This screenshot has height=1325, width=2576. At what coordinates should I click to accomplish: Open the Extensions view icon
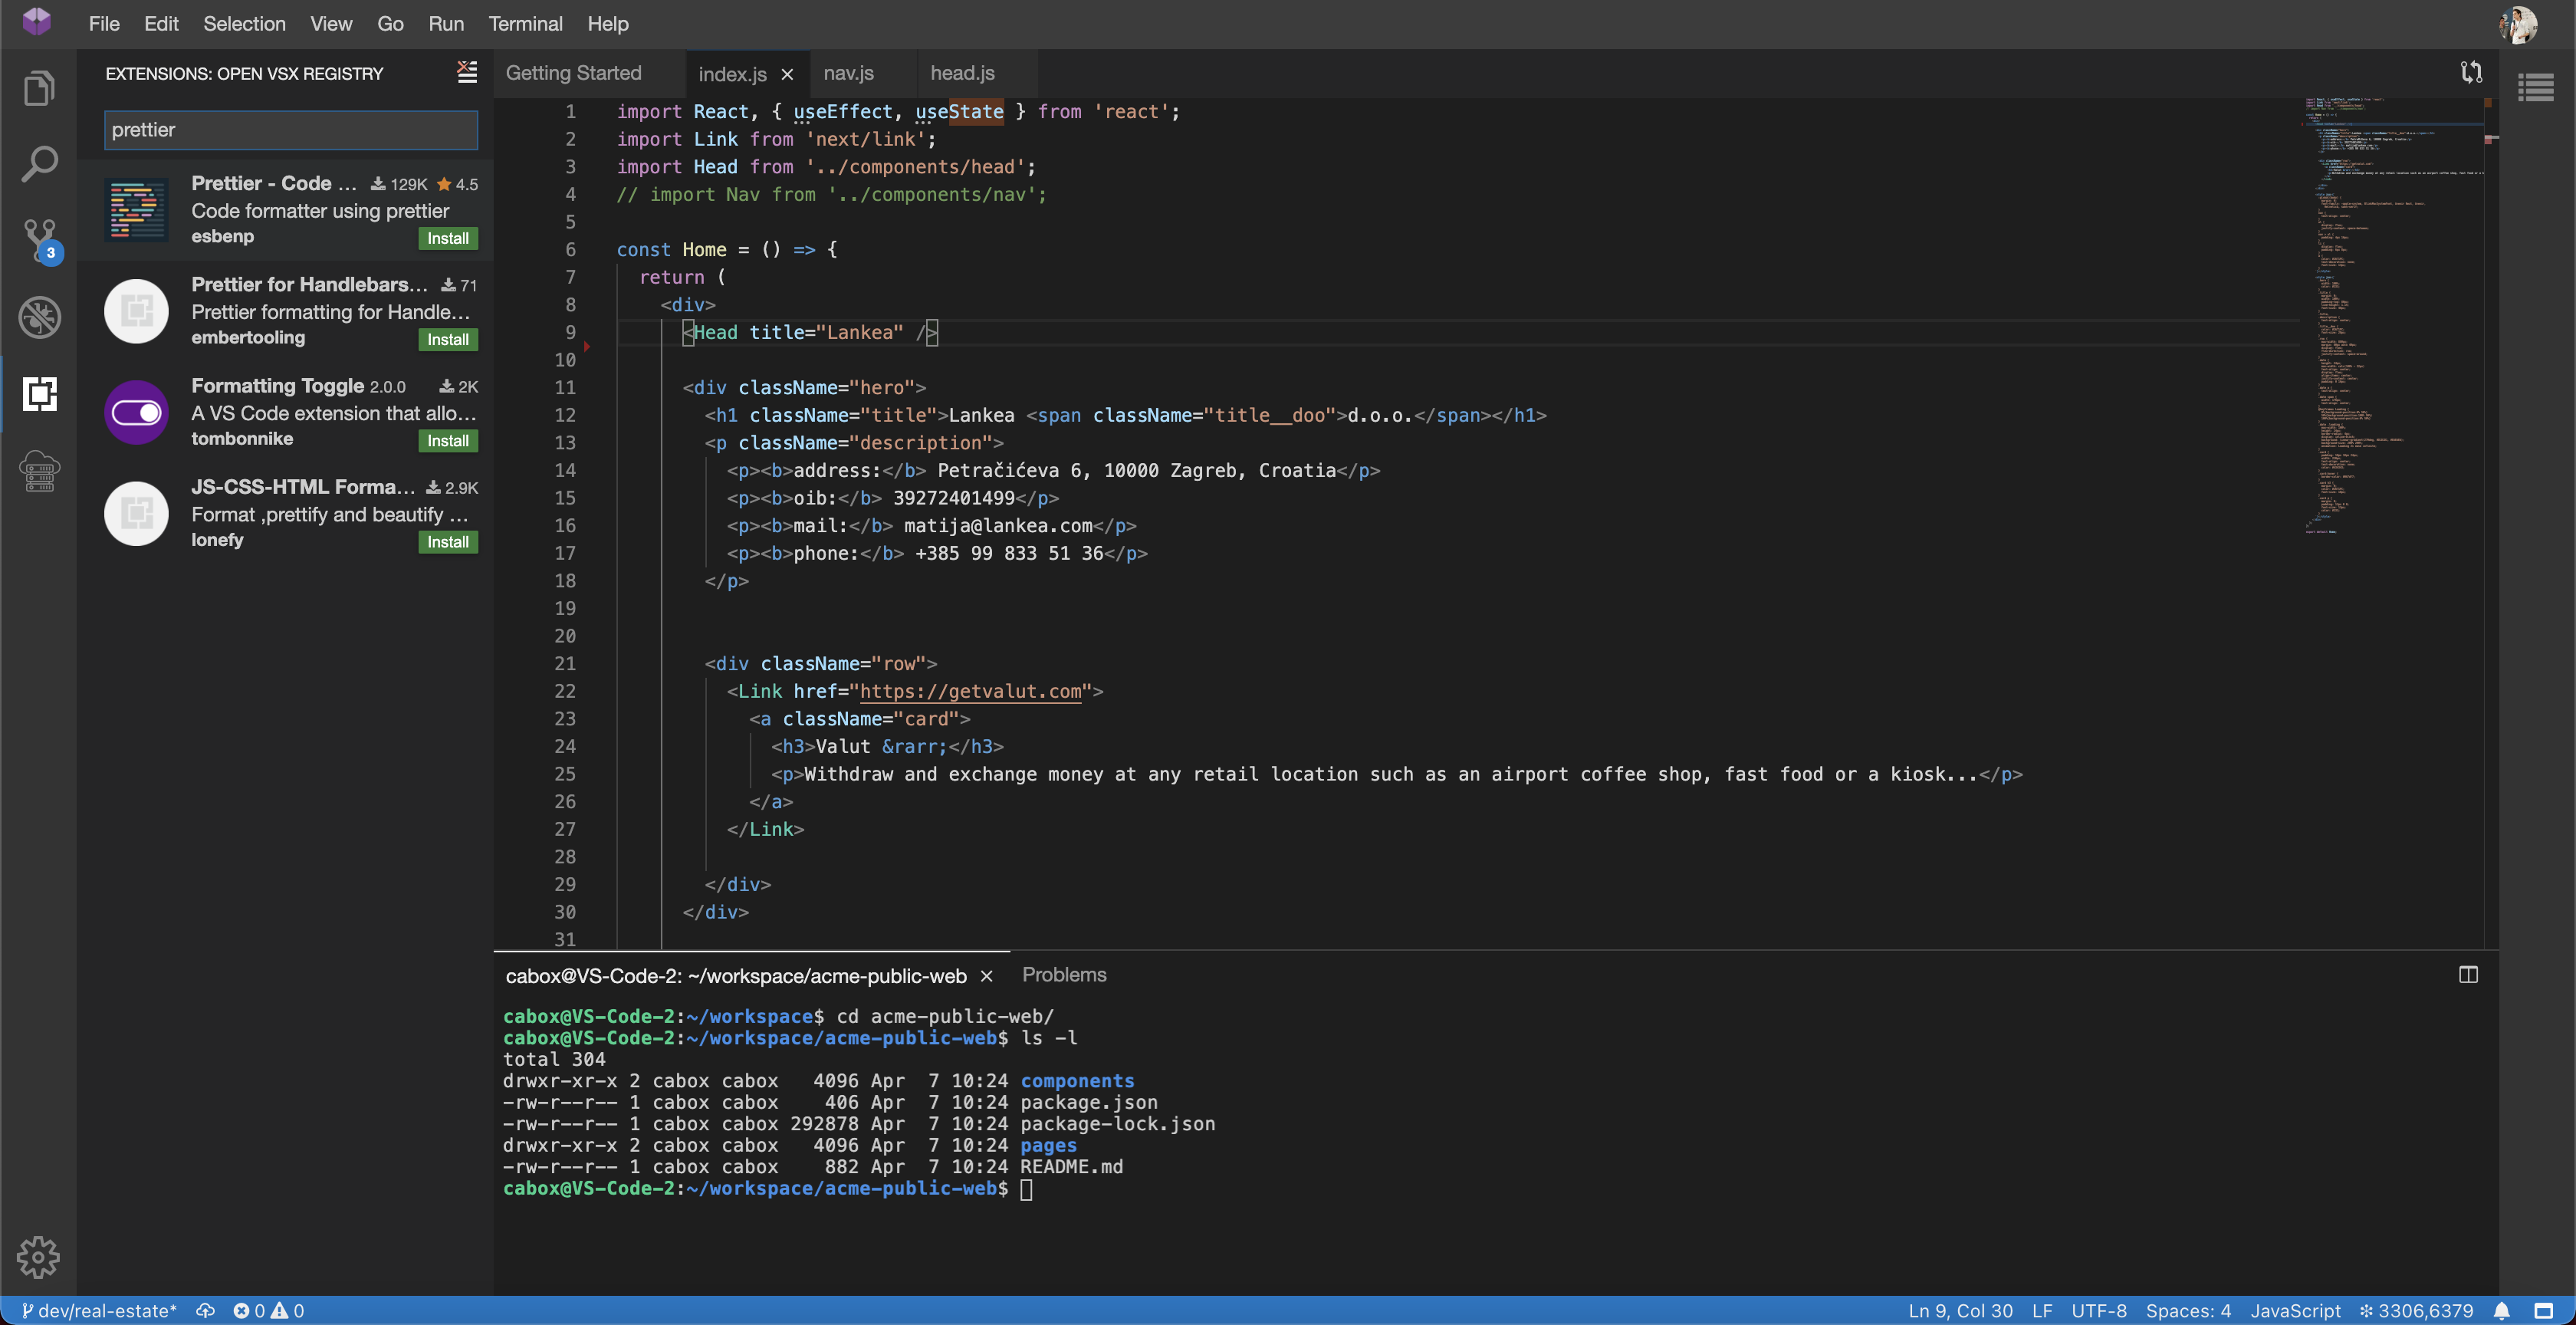click(x=39, y=394)
